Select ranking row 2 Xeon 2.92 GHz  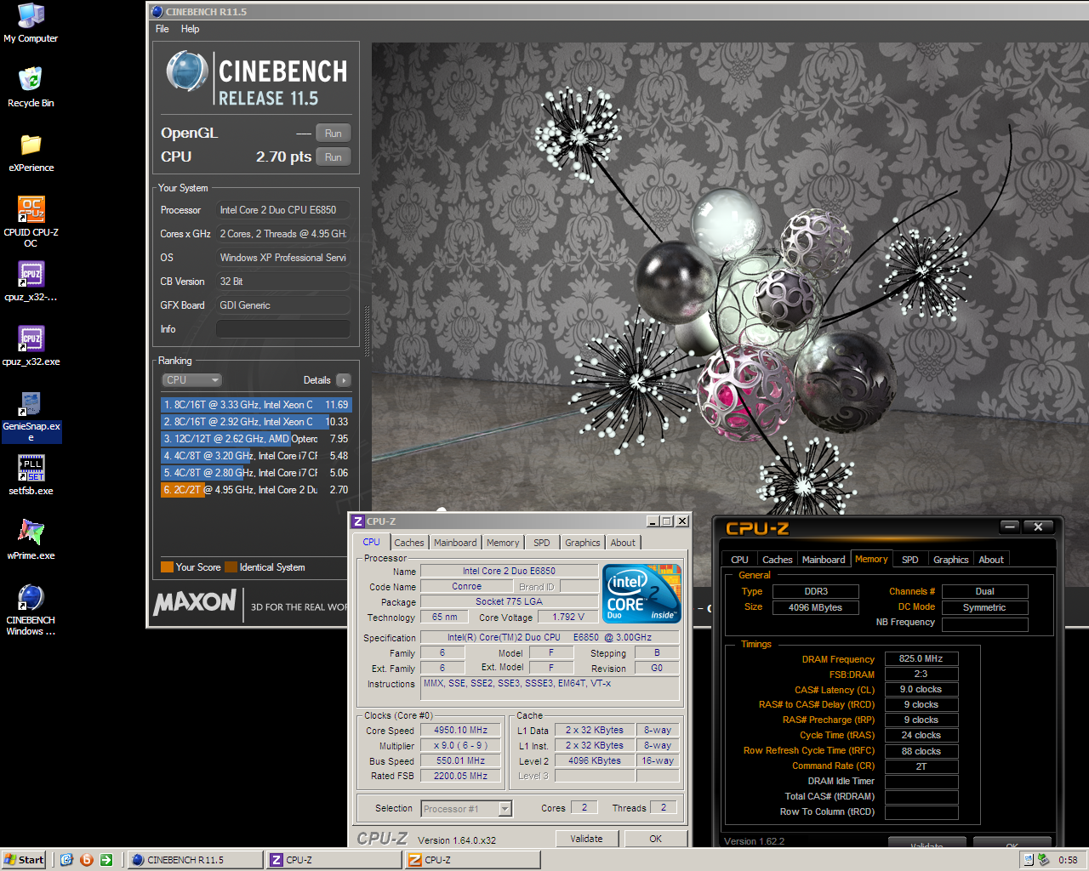pyautogui.click(x=255, y=422)
